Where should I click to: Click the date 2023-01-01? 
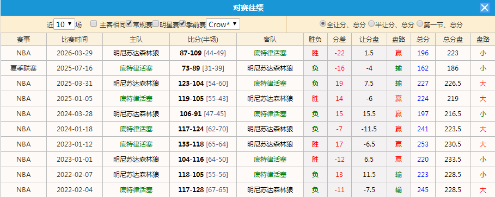tap(75, 159)
